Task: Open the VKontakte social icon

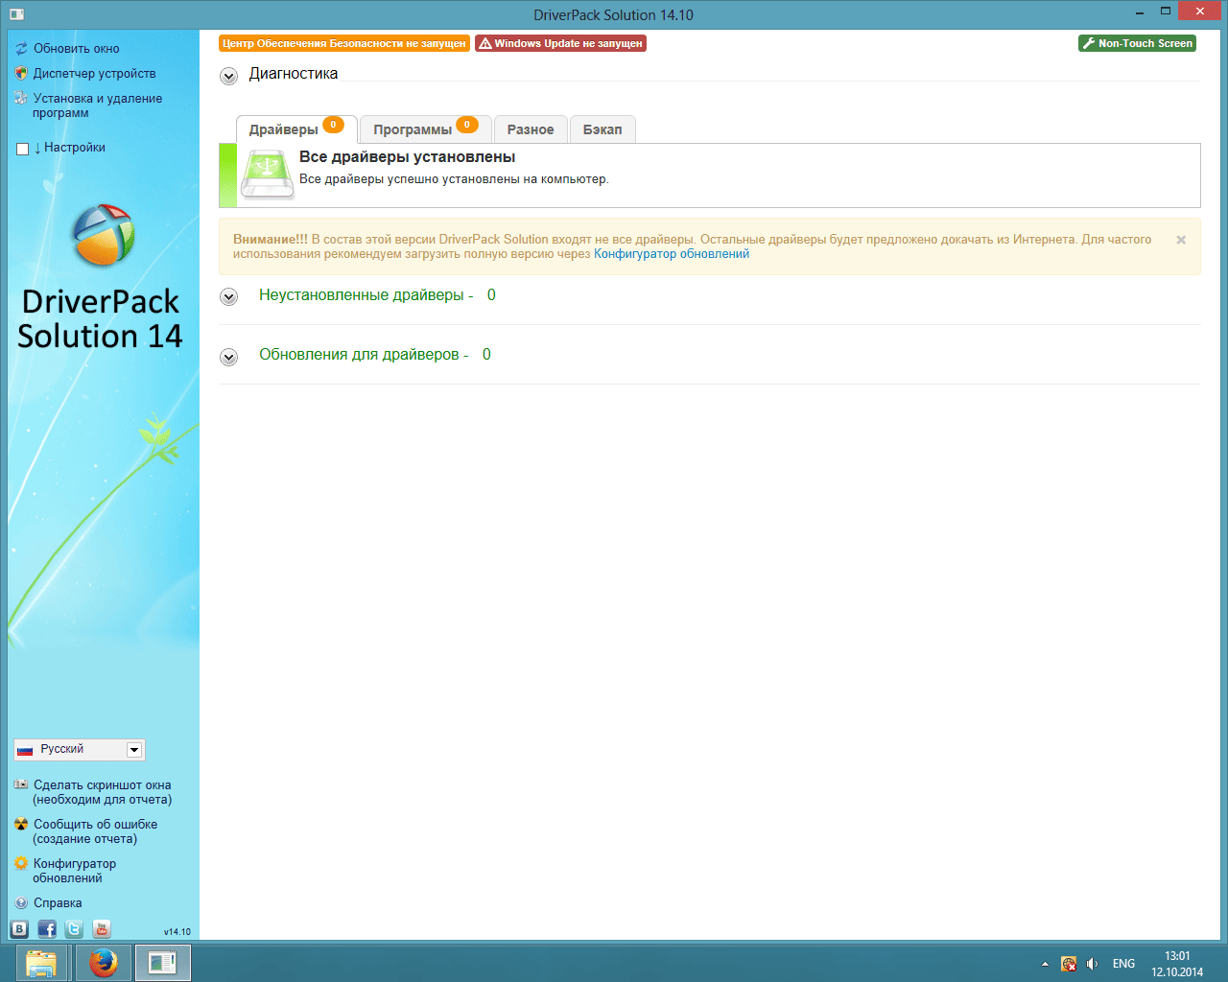Action: pyautogui.click(x=19, y=928)
